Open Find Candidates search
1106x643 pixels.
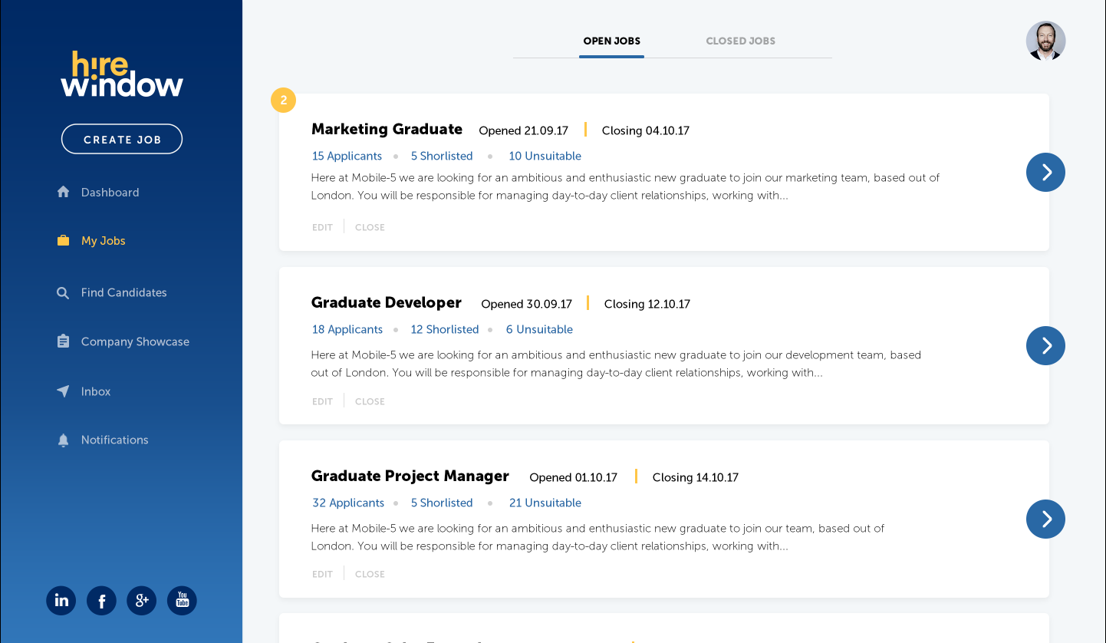(123, 292)
